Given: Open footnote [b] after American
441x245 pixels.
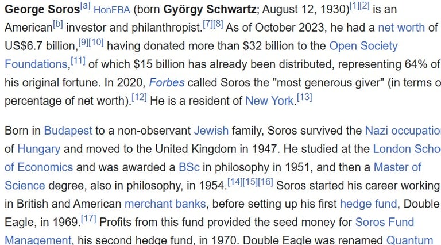Looking at the screenshot, I should 57,25.
